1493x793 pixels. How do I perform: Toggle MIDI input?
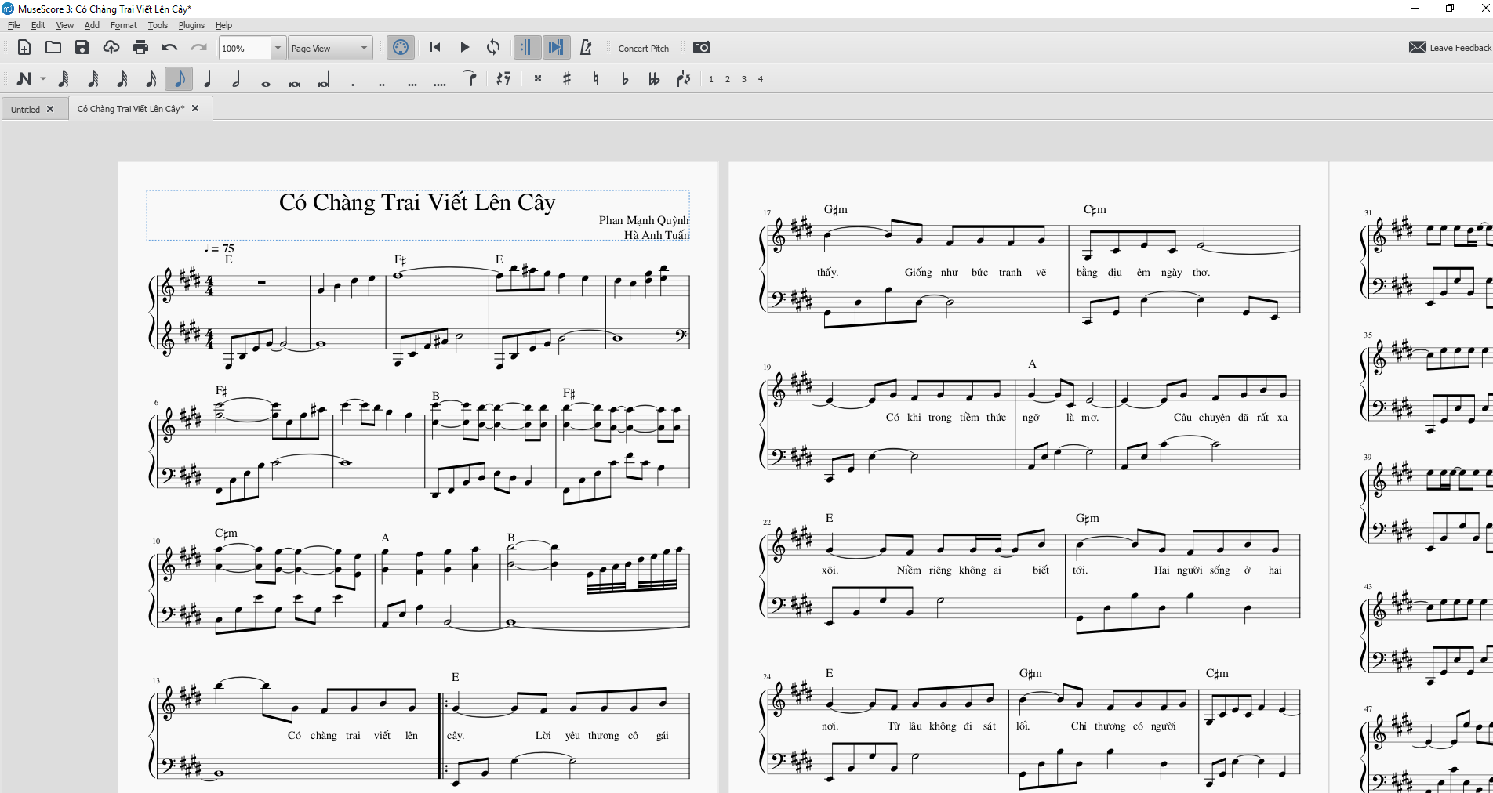coord(401,48)
